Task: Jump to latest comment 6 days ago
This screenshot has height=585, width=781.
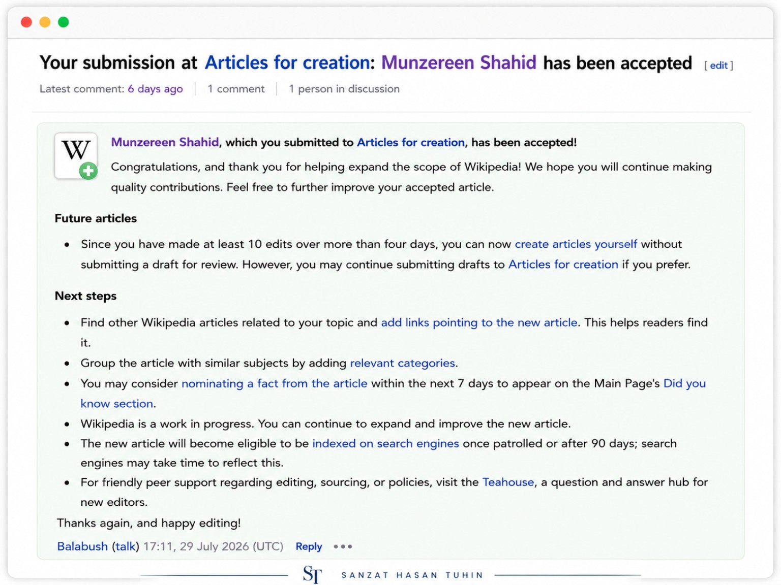Action: [x=155, y=89]
